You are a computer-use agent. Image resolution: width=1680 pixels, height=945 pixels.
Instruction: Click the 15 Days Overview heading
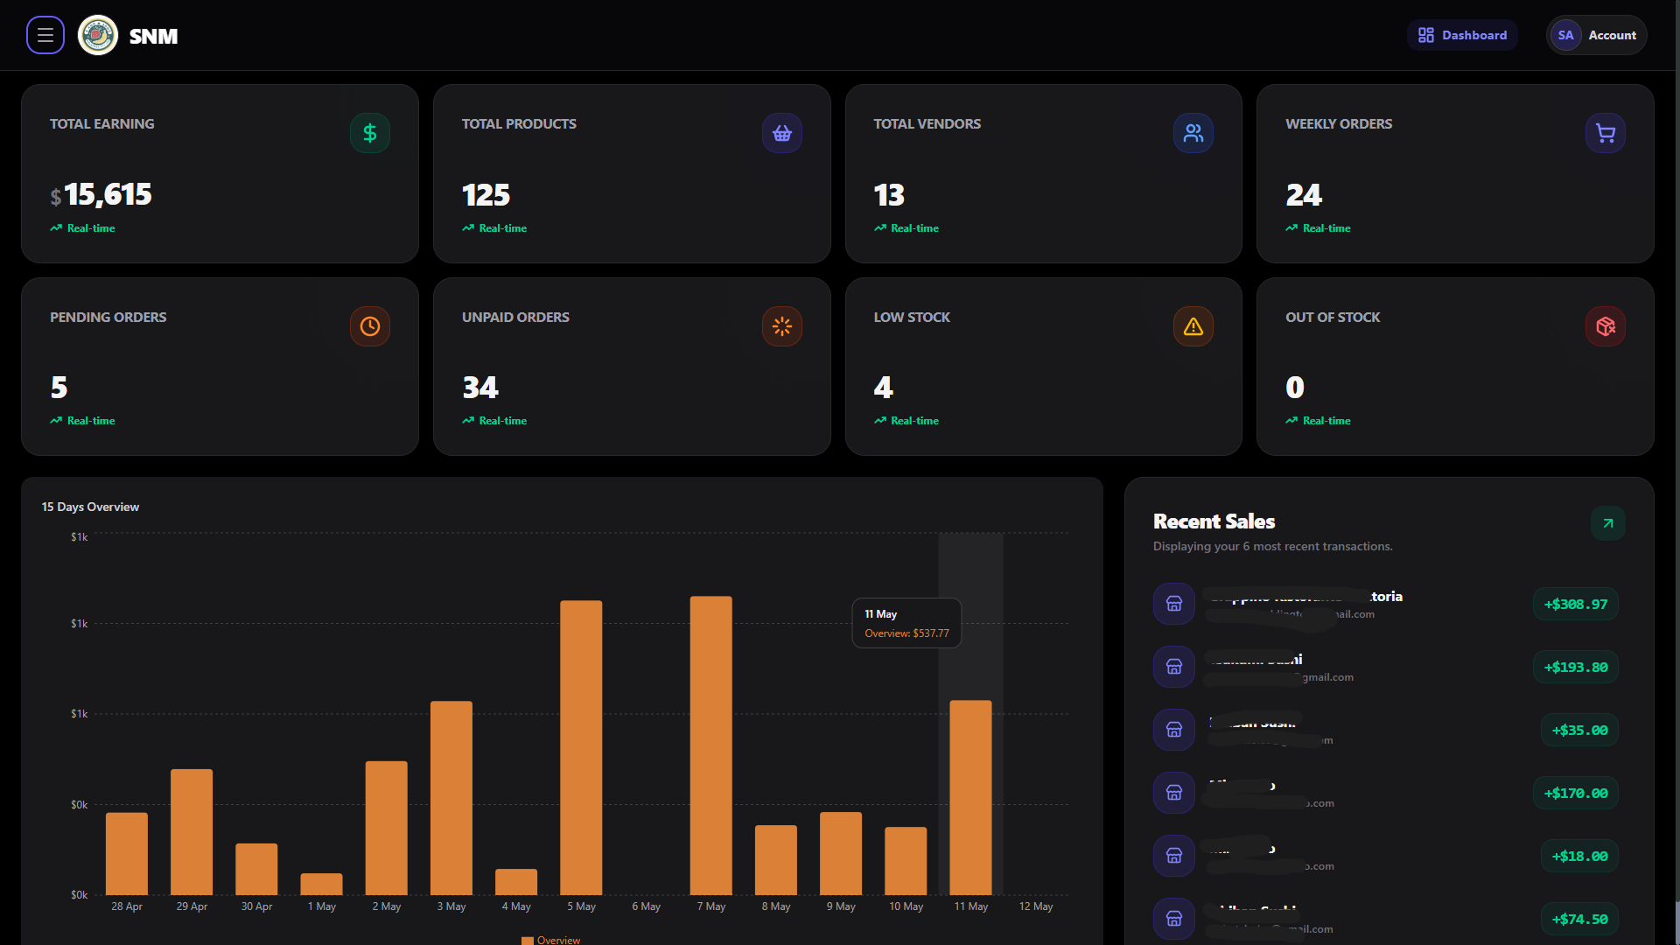pyautogui.click(x=90, y=507)
